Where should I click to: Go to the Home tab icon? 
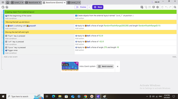click(x=7, y=3)
